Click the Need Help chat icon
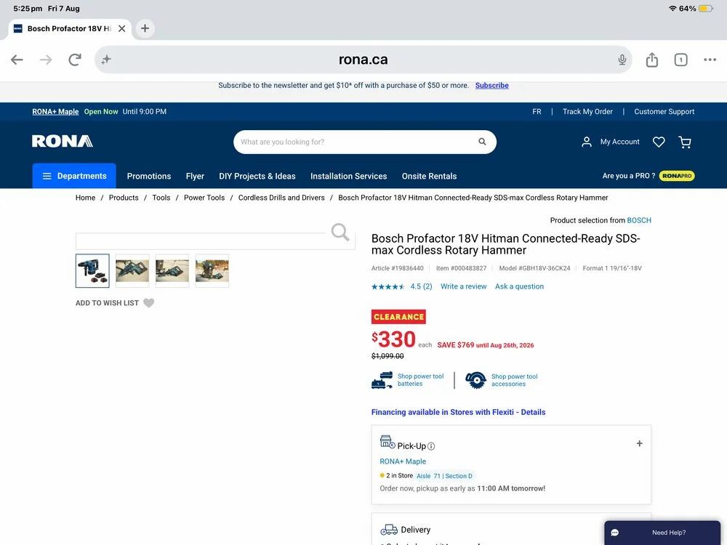 [615, 533]
